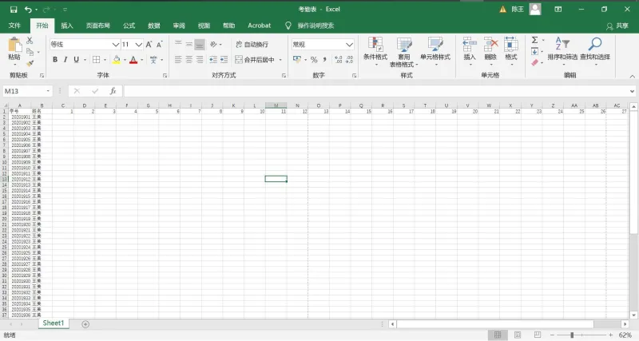Click the Insert Function fx icon
The width and height of the screenshot is (639, 341).
113,91
